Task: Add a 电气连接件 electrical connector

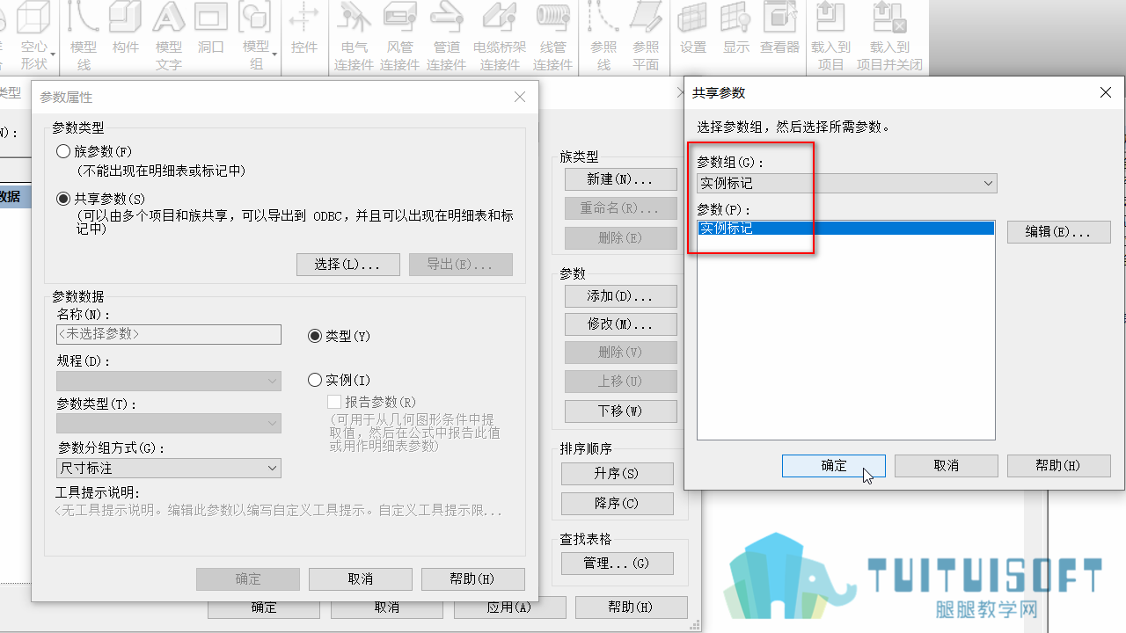Action: click(354, 37)
